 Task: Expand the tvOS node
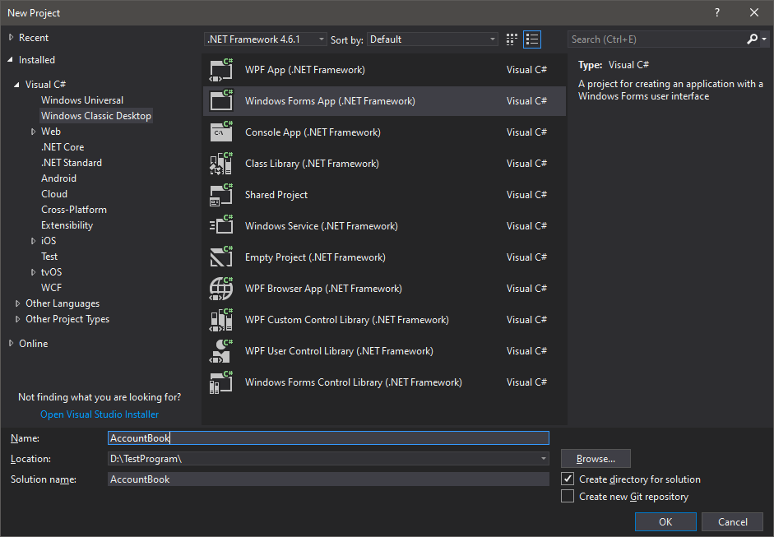click(33, 272)
